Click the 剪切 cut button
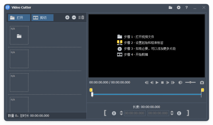 click(42, 18)
